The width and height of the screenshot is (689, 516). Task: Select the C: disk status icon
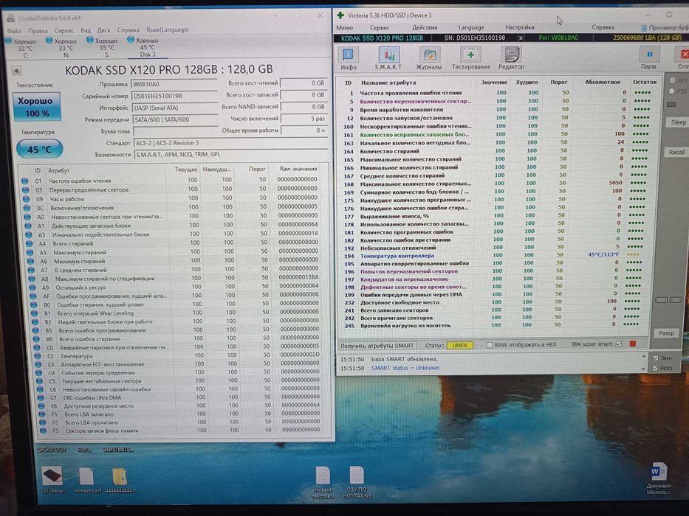(x=8, y=41)
